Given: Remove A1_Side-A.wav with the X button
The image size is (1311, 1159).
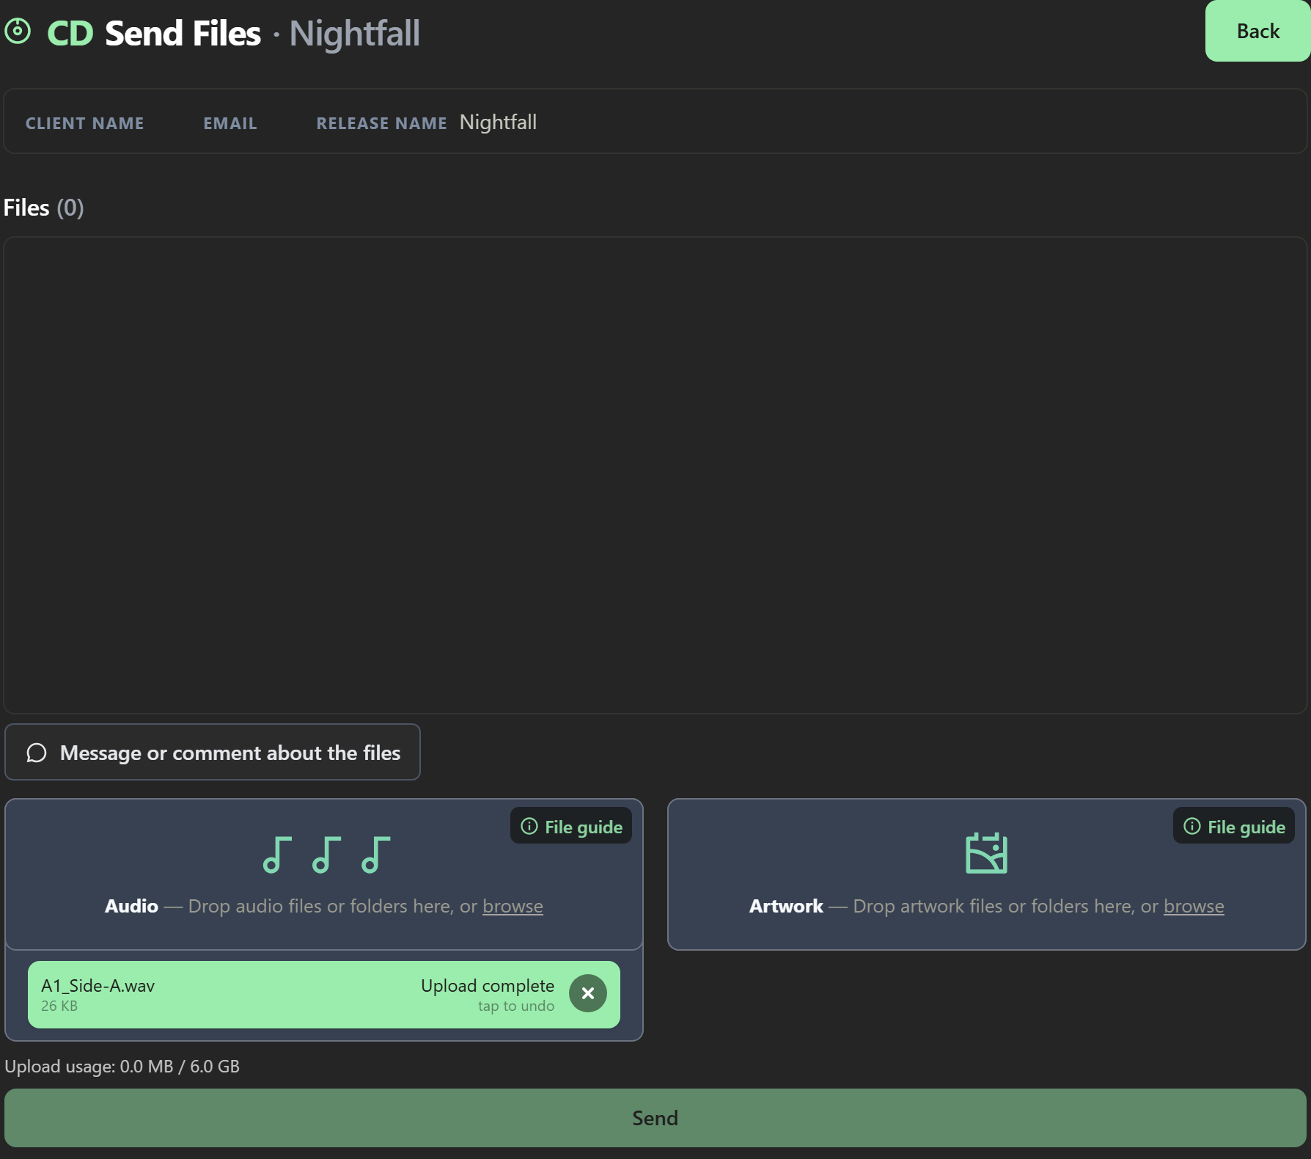Looking at the screenshot, I should [588, 993].
